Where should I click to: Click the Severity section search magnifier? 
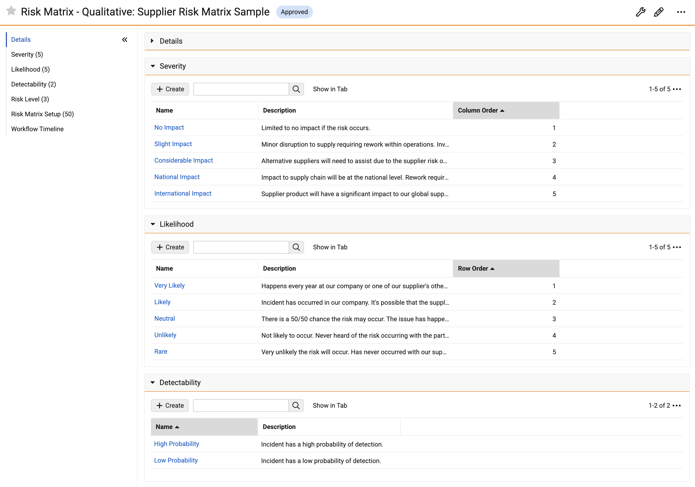click(296, 89)
